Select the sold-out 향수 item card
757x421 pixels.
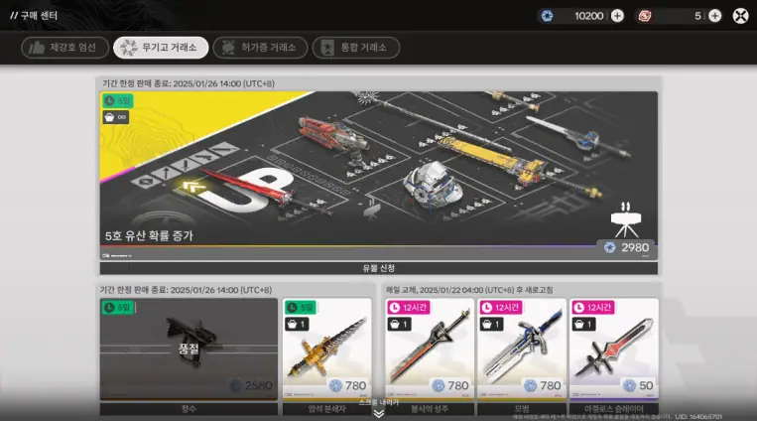click(189, 349)
